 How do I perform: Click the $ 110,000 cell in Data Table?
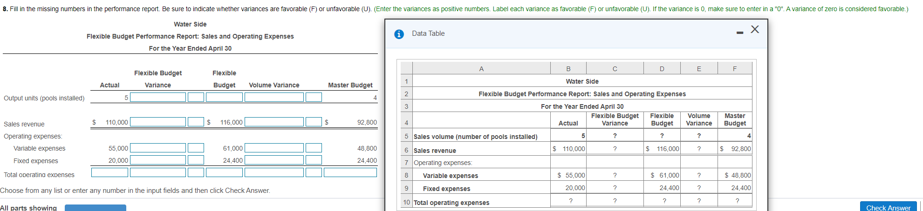[568, 149]
